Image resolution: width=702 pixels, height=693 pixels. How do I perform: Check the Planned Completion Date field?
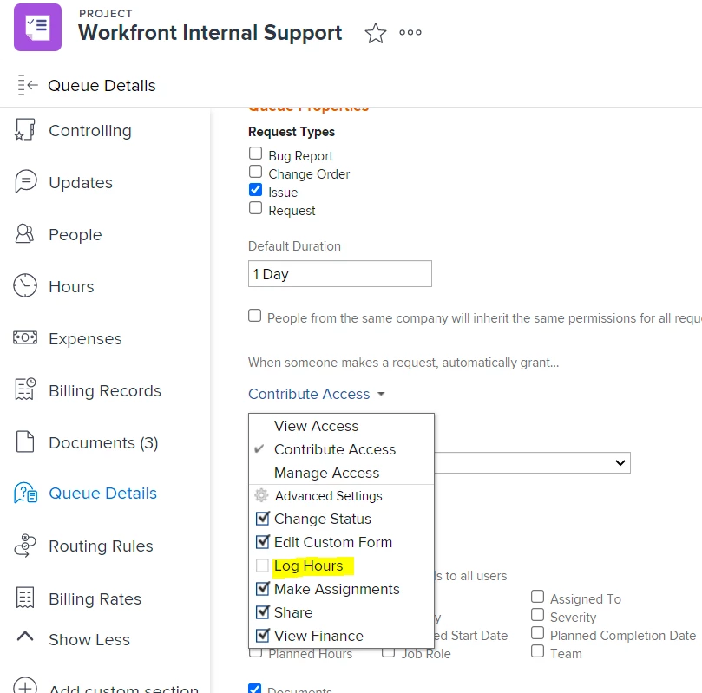tap(538, 633)
